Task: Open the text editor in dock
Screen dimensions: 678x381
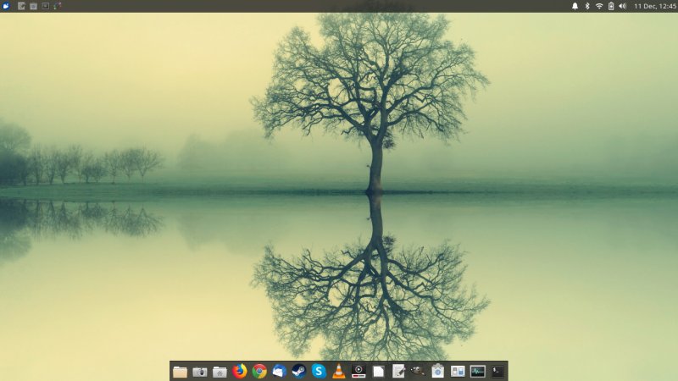Action: coord(398,371)
